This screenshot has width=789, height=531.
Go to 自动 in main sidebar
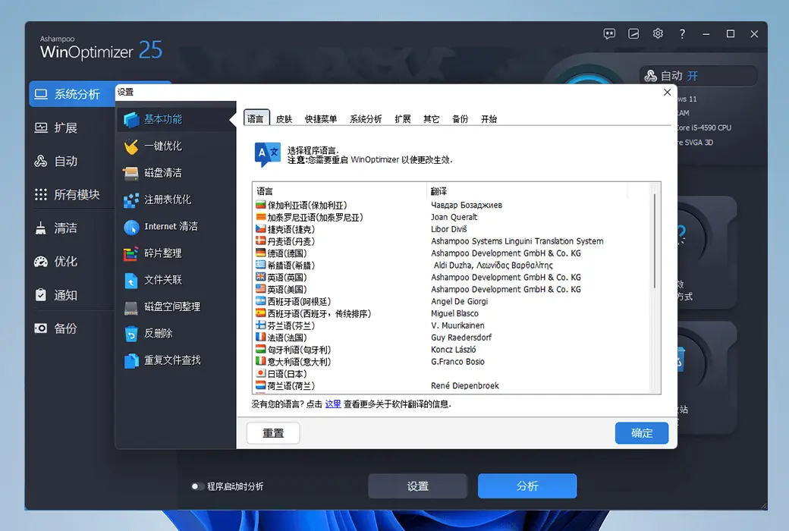pos(72,161)
